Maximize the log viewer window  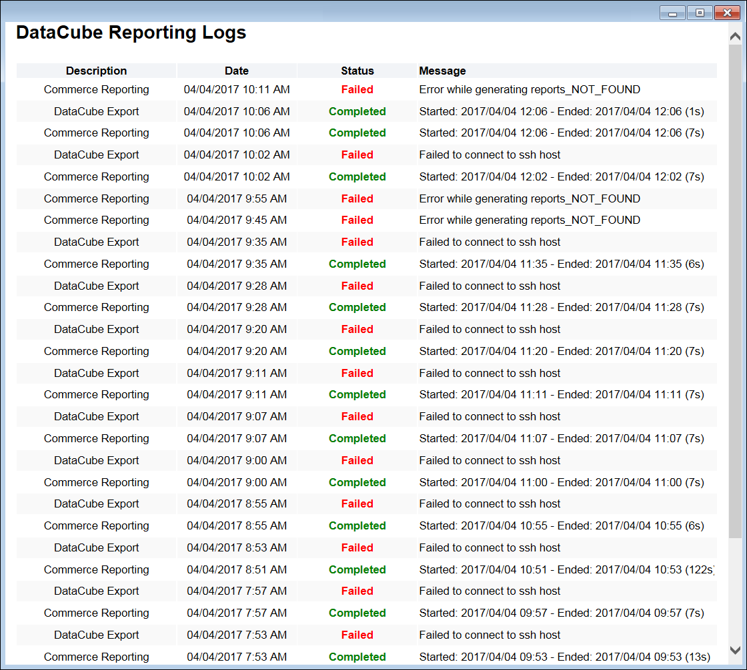pos(699,12)
